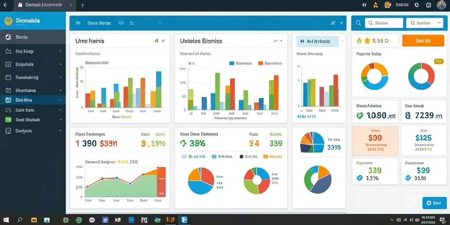
Task: Select the sidebar item at the top of the list
Action: tap(33, 37)
